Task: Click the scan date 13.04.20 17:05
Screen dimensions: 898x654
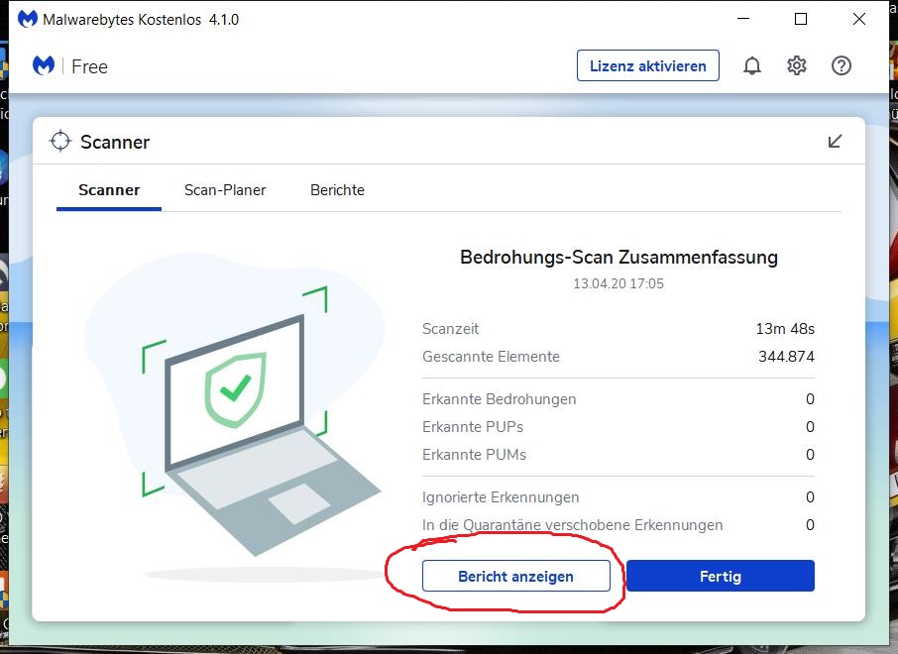Action: [618, 284]
